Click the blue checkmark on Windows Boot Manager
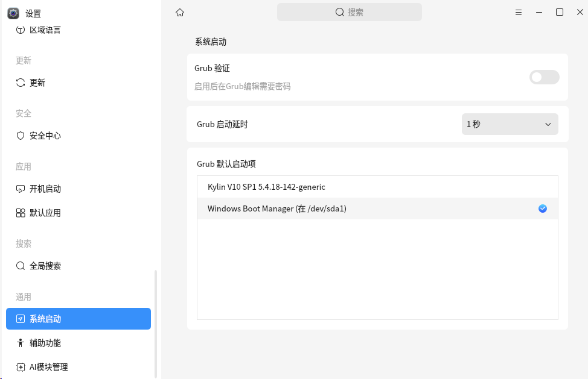Screen dimensions: 588x379 (543, 208)
